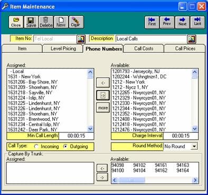The height and width of the screenshot is (195, 208).
Task: Select trunk 94102 in Available list
Action: point(139,165)
